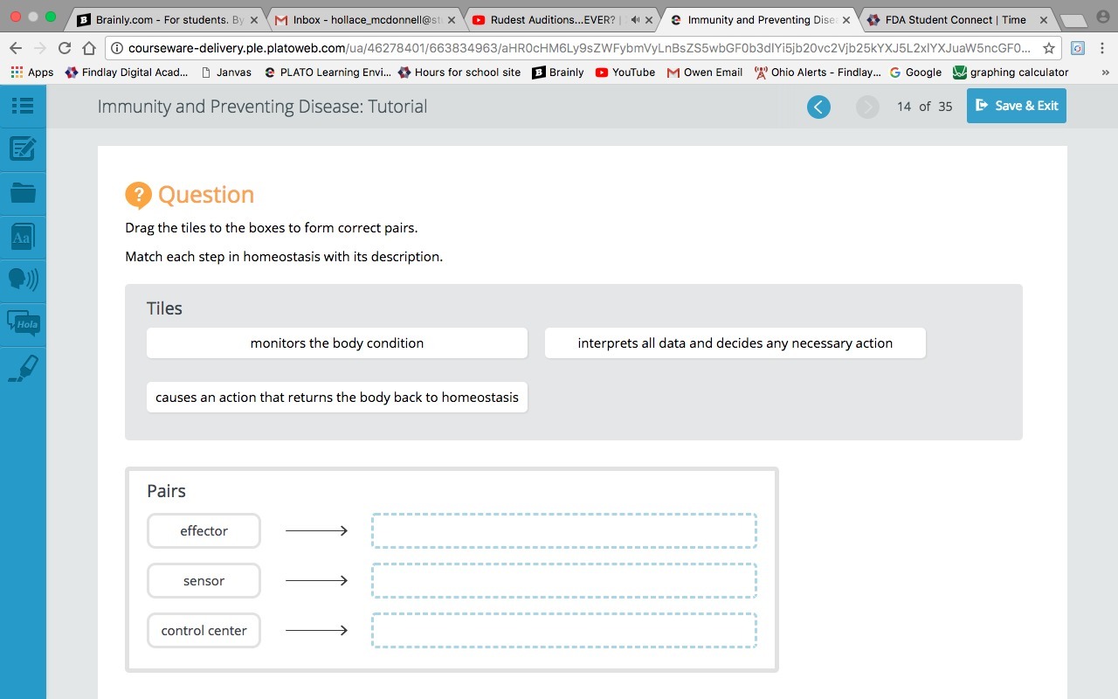Click the control center label box
Viewport: 1118px width, 699px height.
[x=204, y=631]
